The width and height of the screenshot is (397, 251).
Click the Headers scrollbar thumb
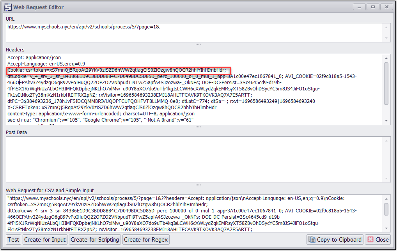coord(386,83)
